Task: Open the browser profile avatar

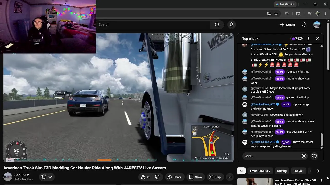Action: (x=317, y=14)
